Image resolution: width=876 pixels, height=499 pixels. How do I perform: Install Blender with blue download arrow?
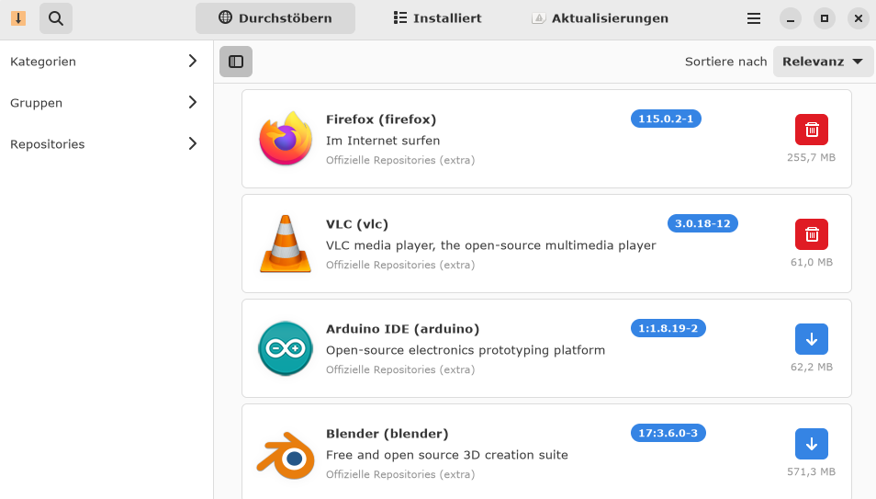(x=811, y=444)
